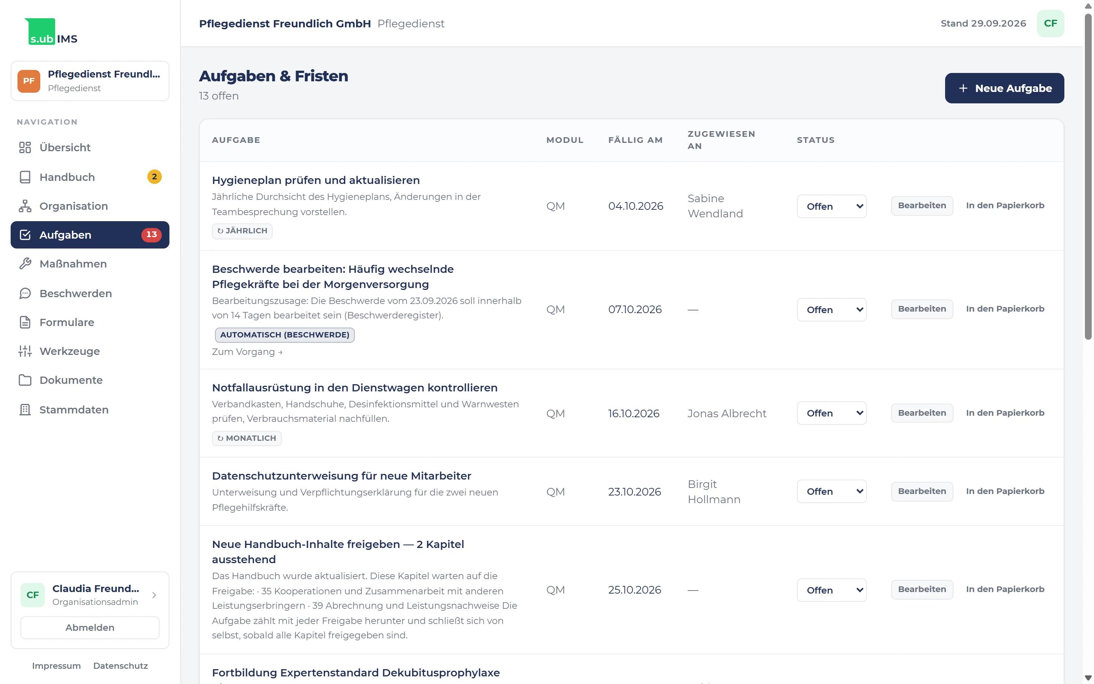Viewport: 1094px width, 684px height.
Task: Click the s.ub IMS logo
Action: 51,31
